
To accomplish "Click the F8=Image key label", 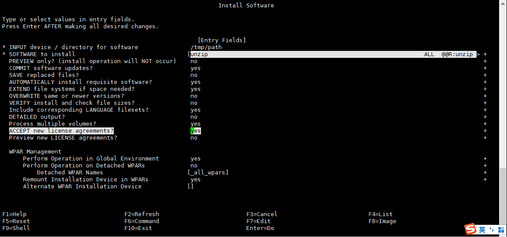I will pos(382,221).
